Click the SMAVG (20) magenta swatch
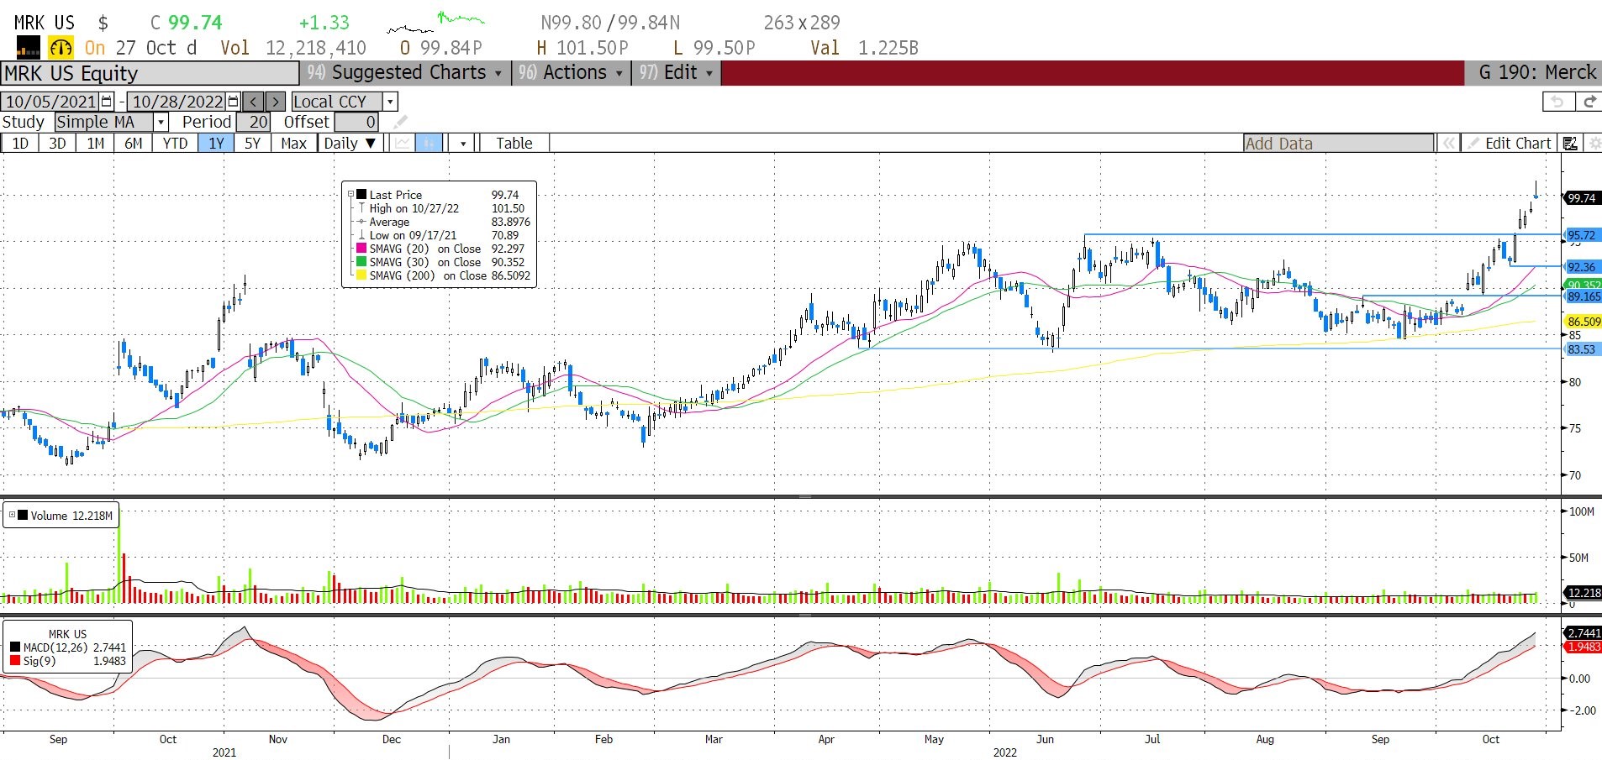The height and width of the screenshot is (760, 1602). pos(362,249)
